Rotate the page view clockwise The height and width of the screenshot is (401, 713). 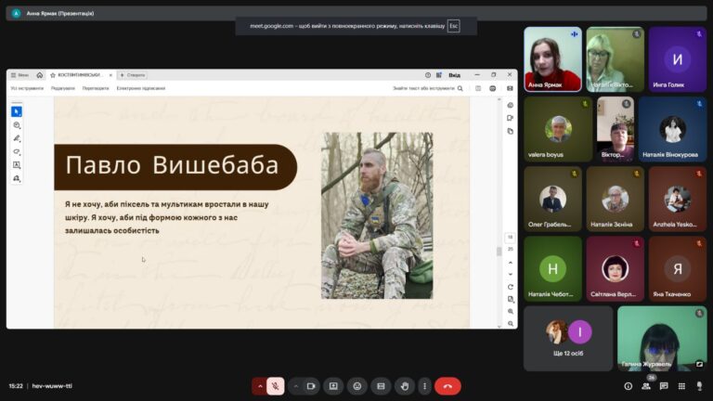coord(511,287)
